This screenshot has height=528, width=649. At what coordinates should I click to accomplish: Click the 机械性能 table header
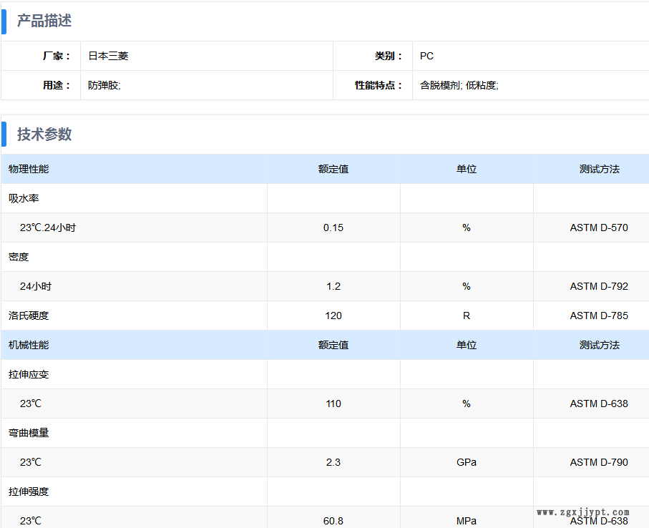[29, 345]
